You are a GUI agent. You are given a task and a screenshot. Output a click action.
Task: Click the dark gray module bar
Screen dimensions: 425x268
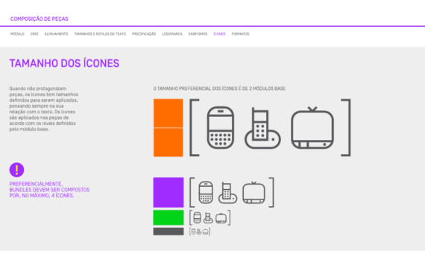tap(169, 232)
